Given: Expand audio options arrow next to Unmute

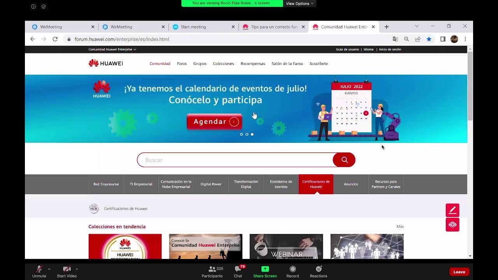Looking at the screenshot, I should [x=49, y=269].
